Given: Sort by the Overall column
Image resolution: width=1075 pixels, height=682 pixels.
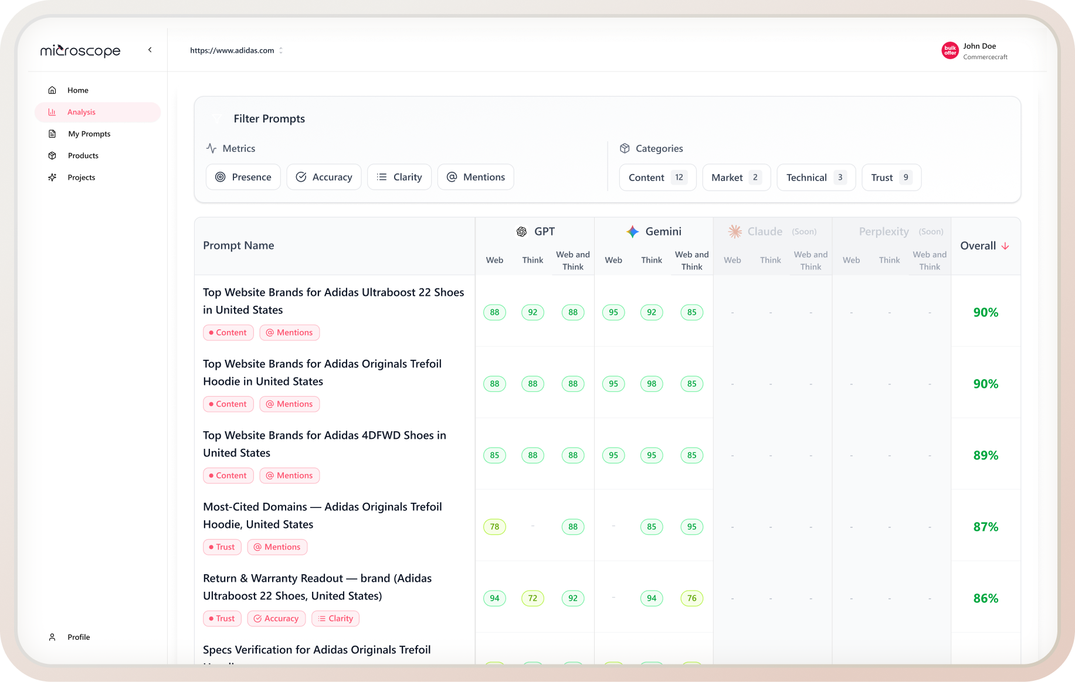Looking at the screenshot, I should [985, 246].
